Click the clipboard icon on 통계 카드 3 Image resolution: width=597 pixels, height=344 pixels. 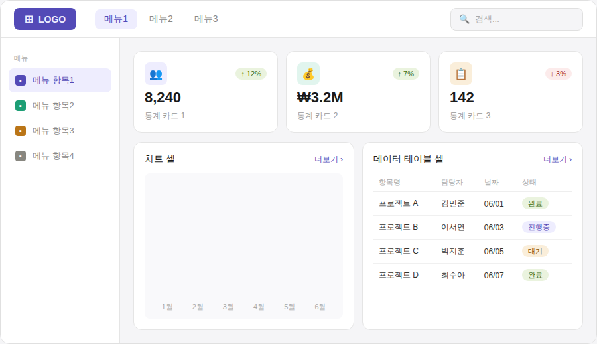point(461,74)
